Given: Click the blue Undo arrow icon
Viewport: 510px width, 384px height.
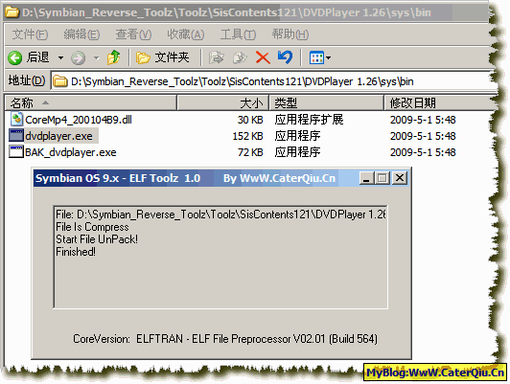Looking at the screenshot, I should coord(286,57).
